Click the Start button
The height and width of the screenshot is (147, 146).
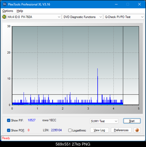click(x=132, y=121)
